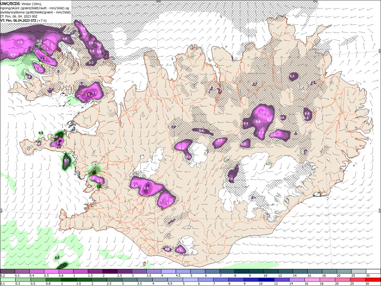The height and width of the screenshot is (286, 381).
Task: Click the rain legend swatch between 7 and 8
Action: (221, 280)
